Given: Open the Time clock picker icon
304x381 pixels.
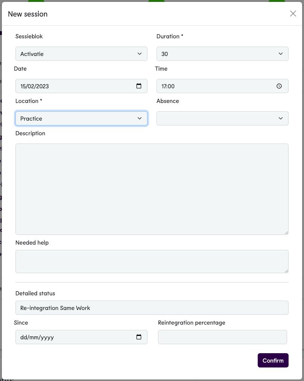Looking at the screenshot, I should 279,86.
